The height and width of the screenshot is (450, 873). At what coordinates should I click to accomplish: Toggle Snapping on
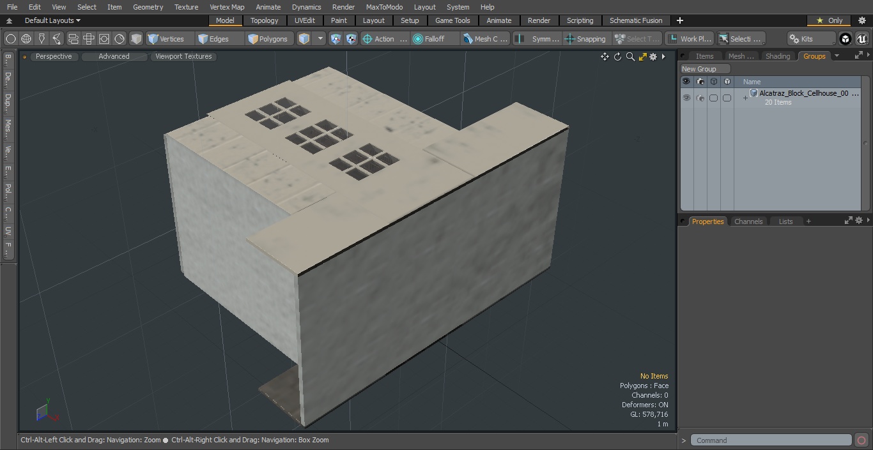pos(586,39)
